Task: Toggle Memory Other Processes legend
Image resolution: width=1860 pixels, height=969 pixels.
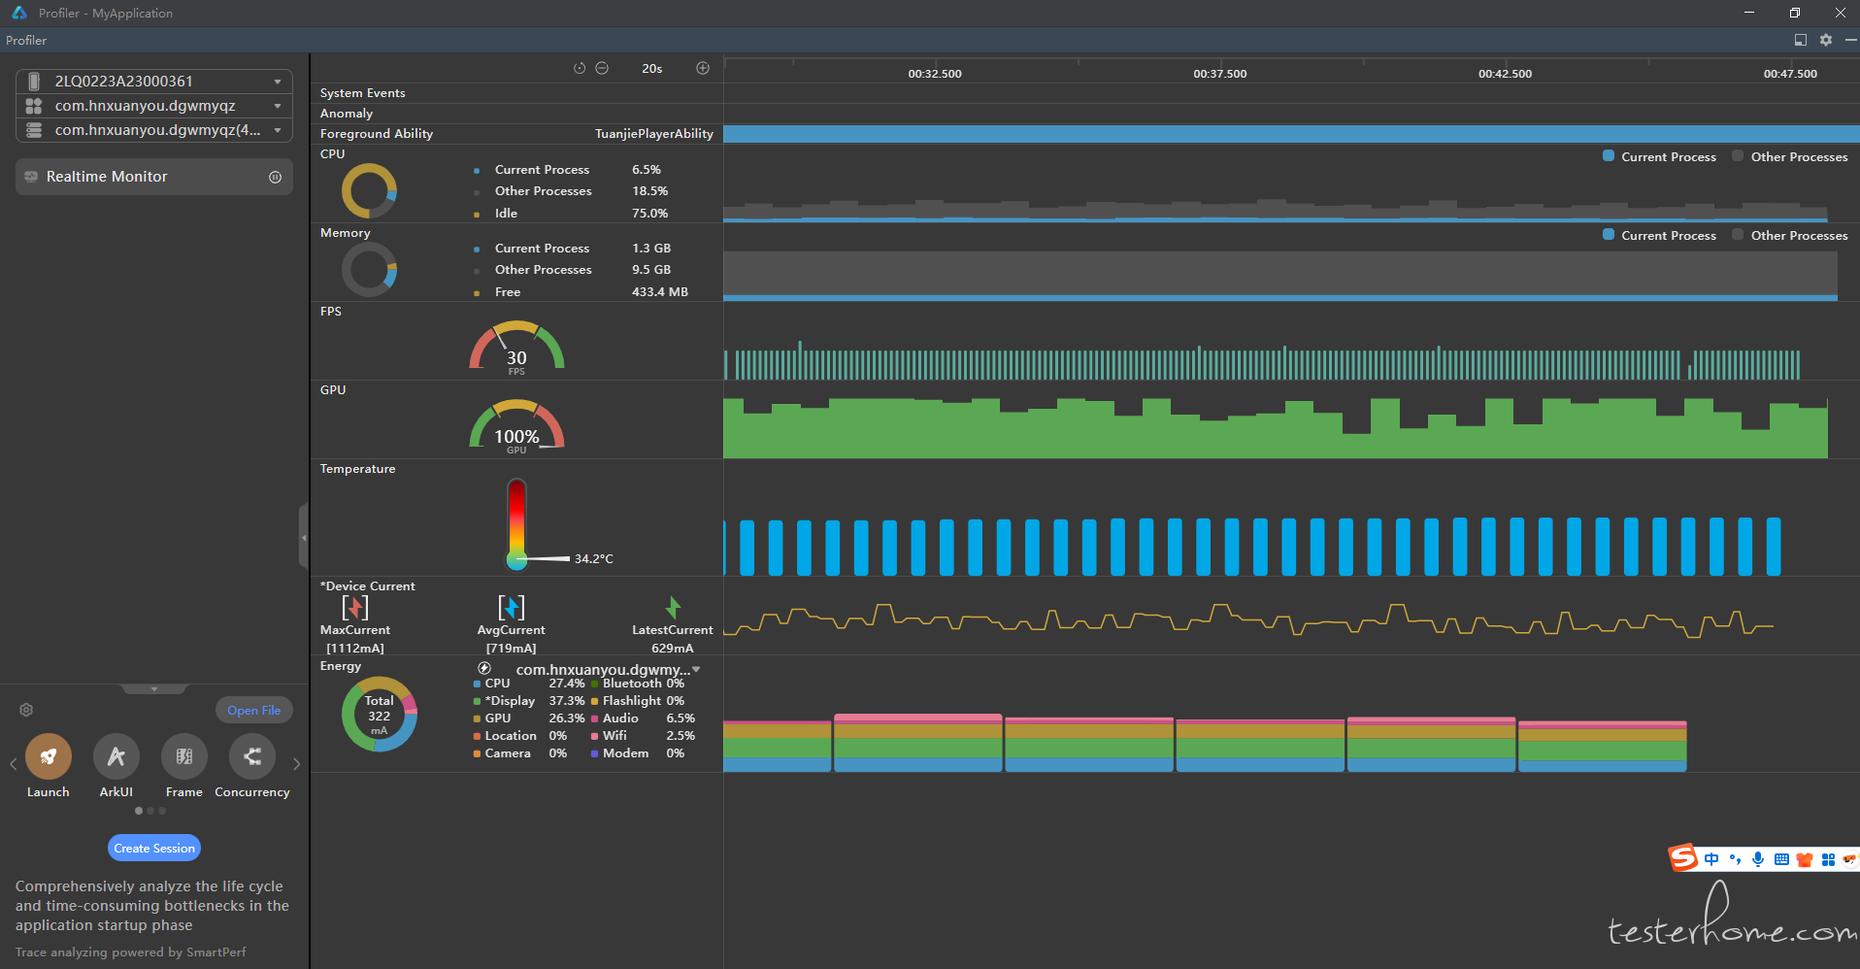Action: [1789, 235]
